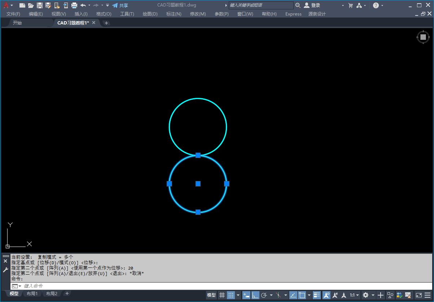Open the 绘图(D) menu
The height and width of the screenshot is (302, 434).
coord(150,14)
